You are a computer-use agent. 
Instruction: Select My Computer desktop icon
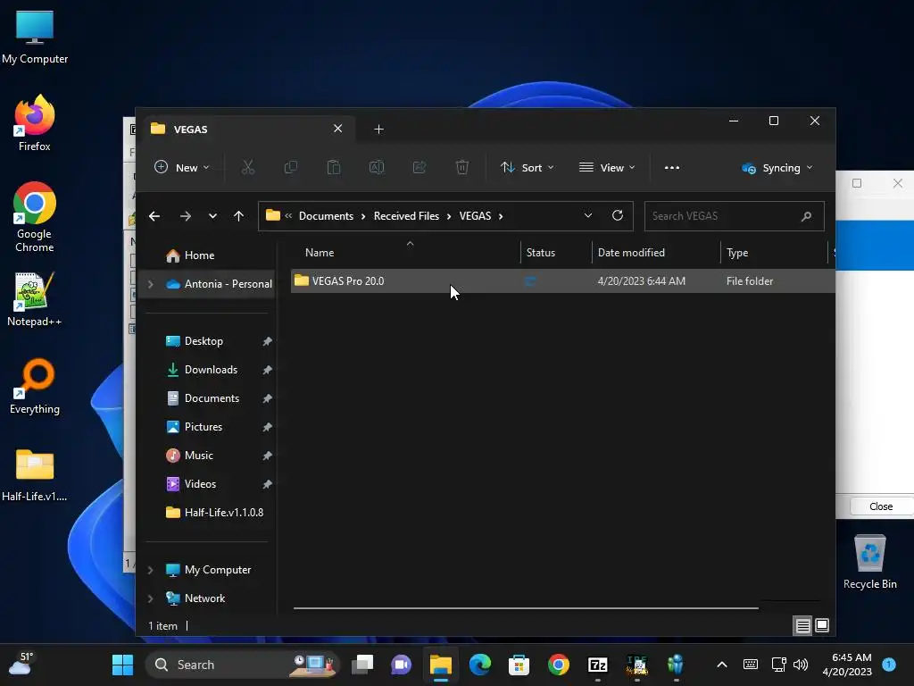pyautogui.click(x=35, y=37)
